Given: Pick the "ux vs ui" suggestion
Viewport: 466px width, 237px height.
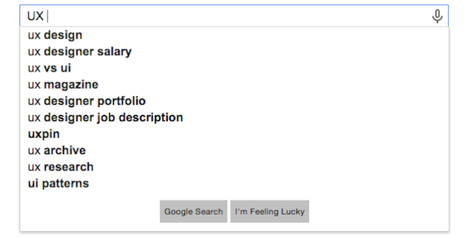Looking at the screenshot, I should [49, 68].
